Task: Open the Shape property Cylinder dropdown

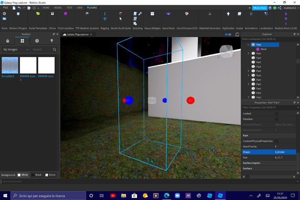Action: 285,152
